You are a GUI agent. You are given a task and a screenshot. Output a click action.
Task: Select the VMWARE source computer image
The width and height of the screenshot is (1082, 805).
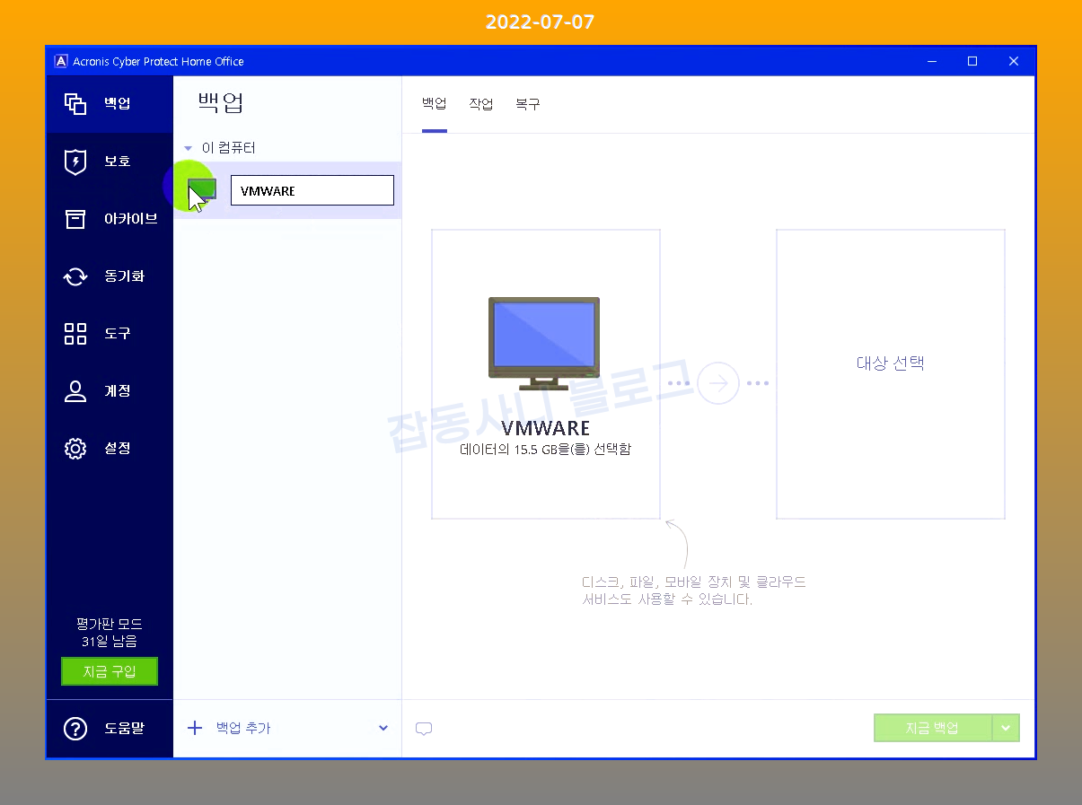(544, 342)
